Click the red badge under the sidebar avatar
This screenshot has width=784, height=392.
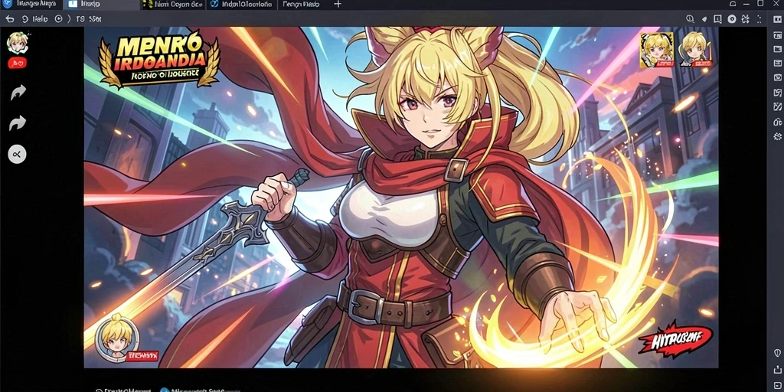[x=18, y=63]
